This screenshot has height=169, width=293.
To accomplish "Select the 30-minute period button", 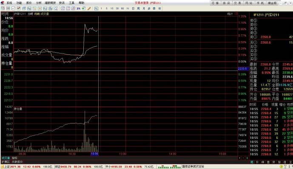I will pos(117,8).
